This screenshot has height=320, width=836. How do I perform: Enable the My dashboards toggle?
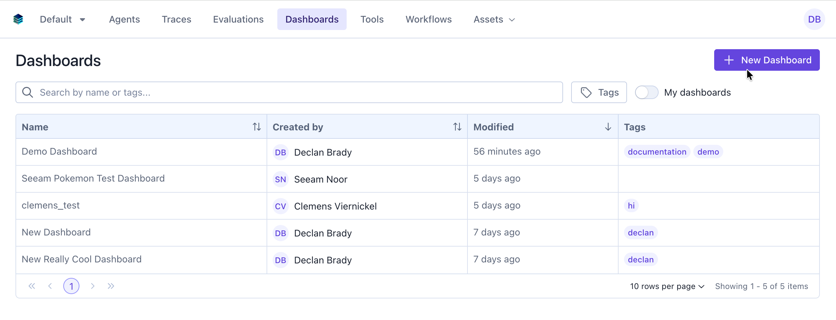[x=647, y=92]
